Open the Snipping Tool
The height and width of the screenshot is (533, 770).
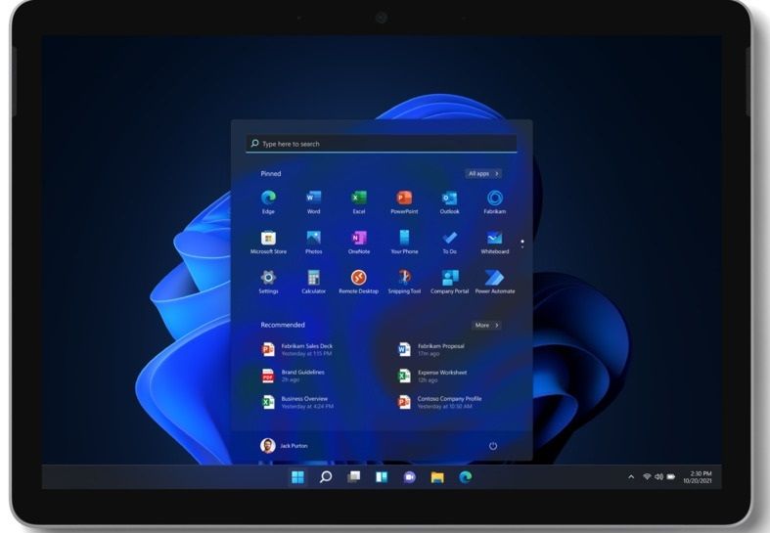click(x=404, y=282)
